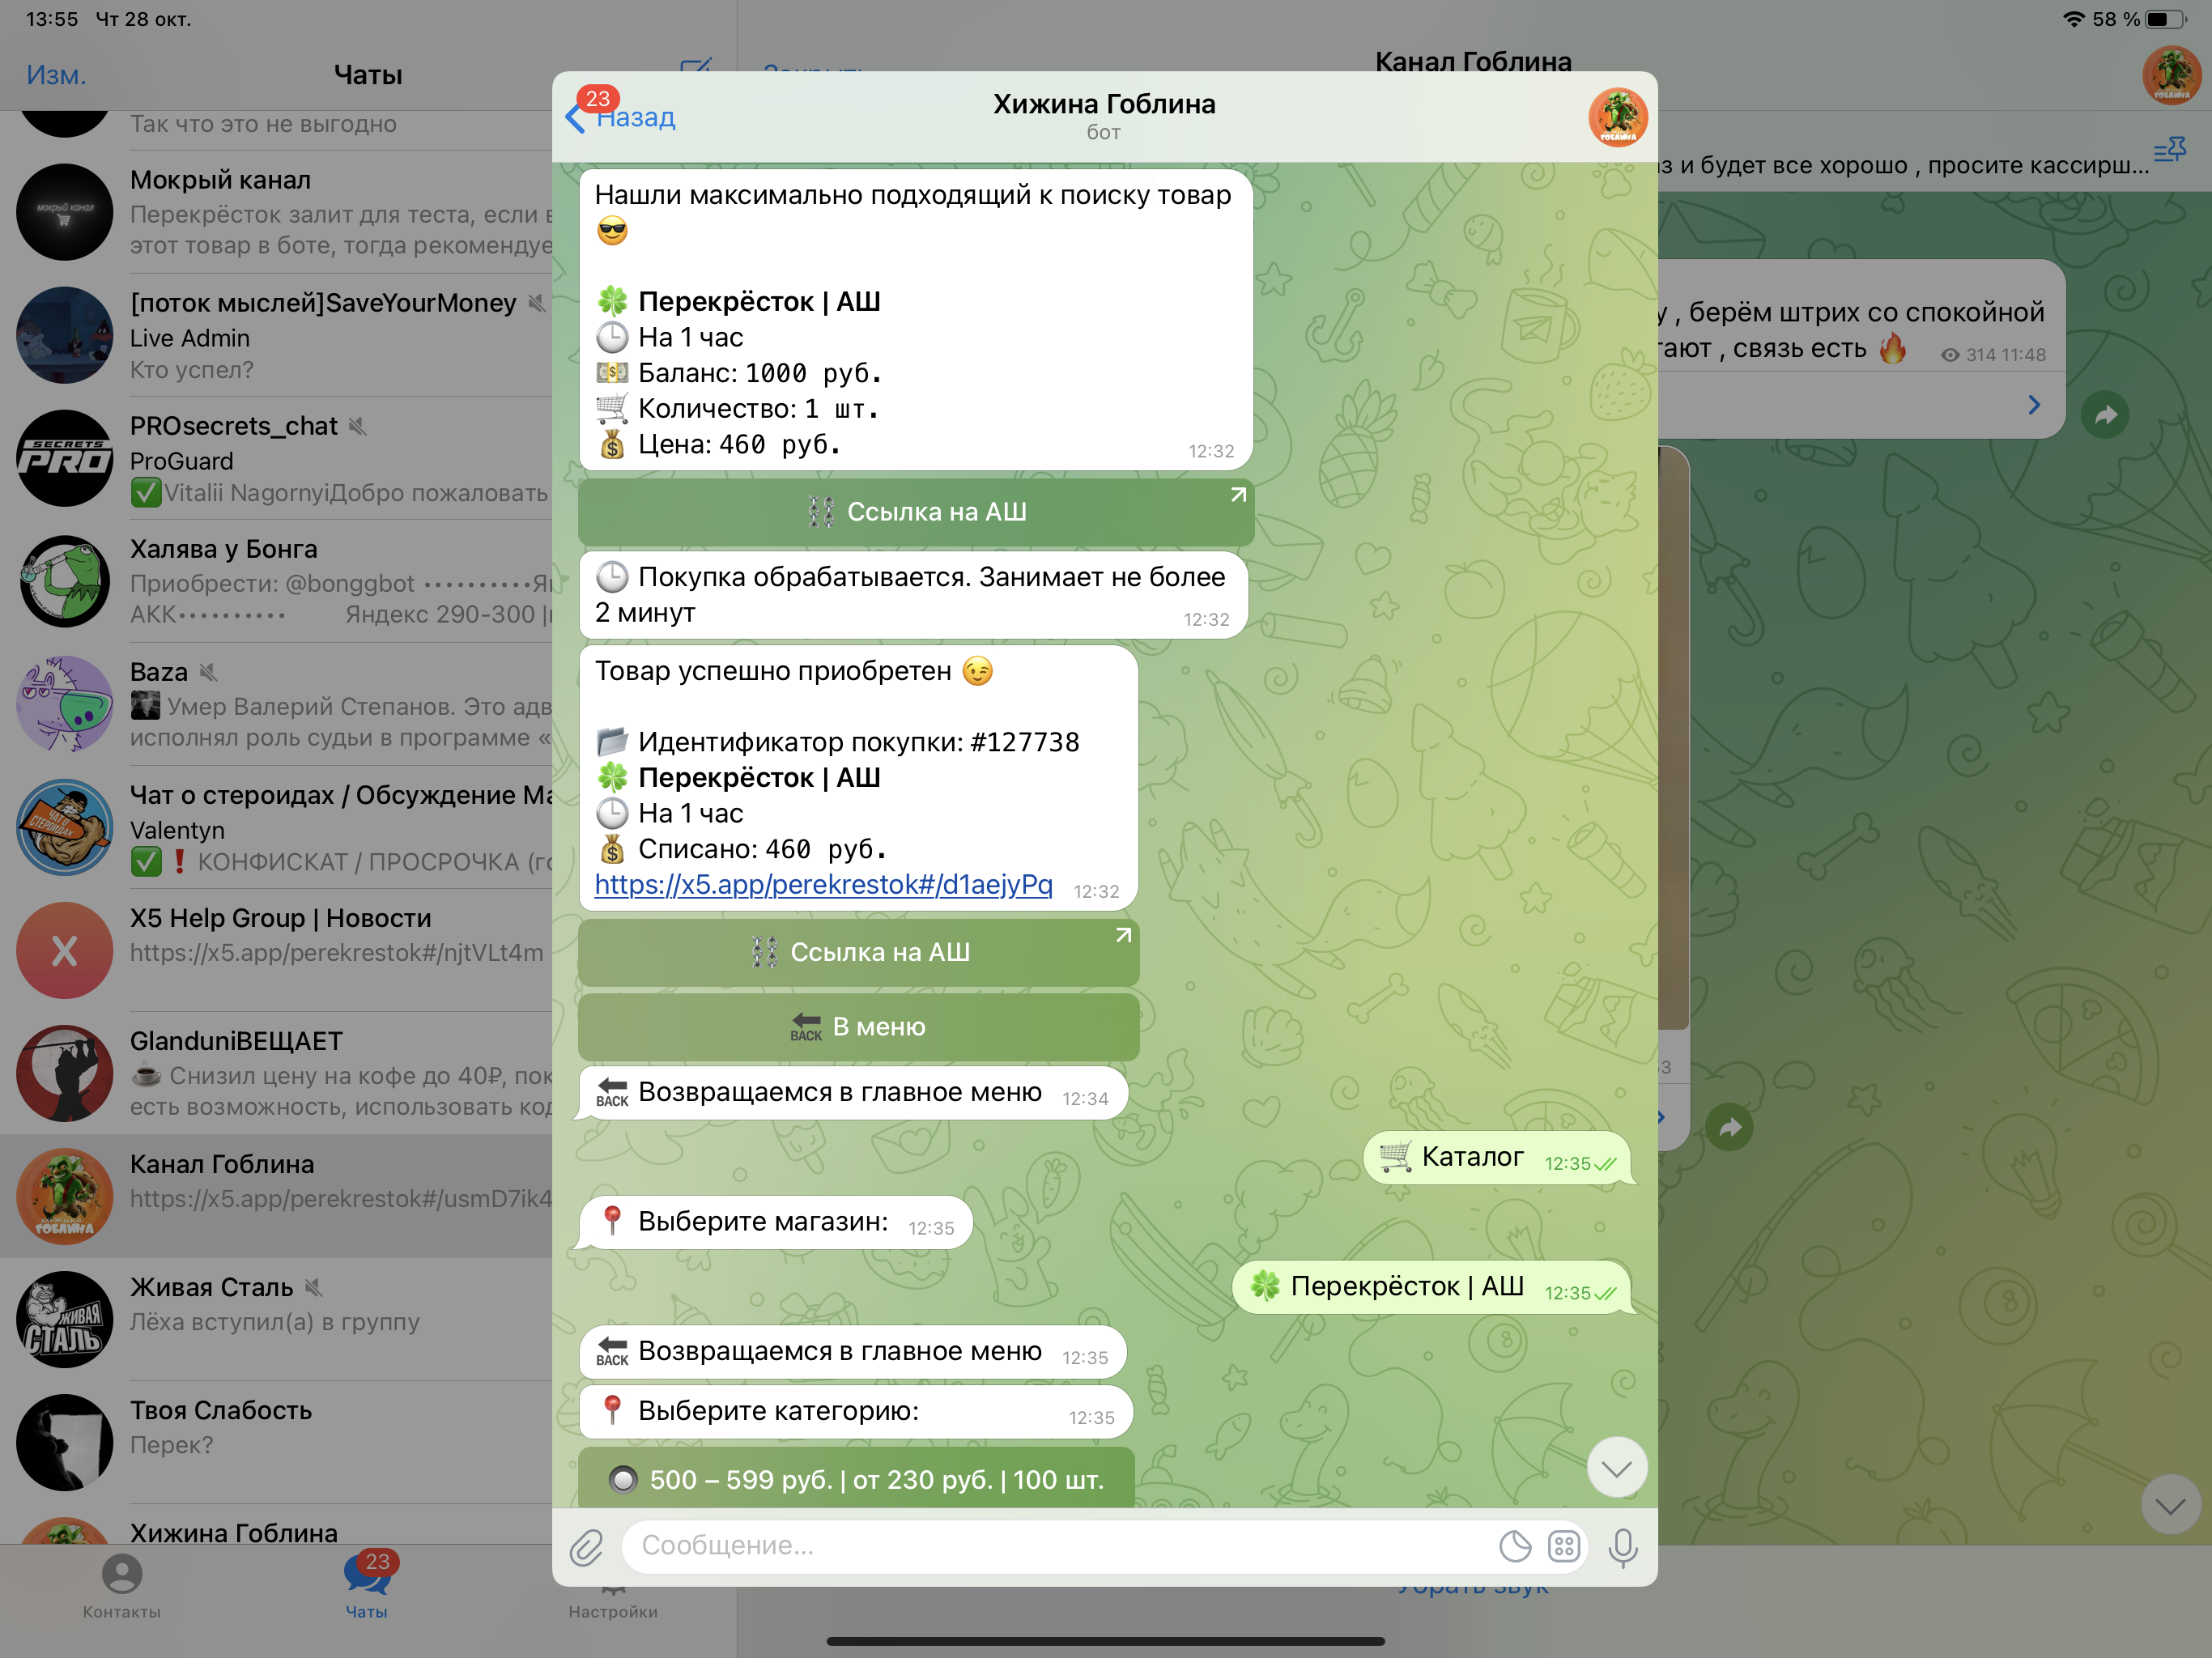Tap the battery indicator in status bar
Image resolution: width=2212 pixels, height=1658 pixels.
pos(2165,19)
